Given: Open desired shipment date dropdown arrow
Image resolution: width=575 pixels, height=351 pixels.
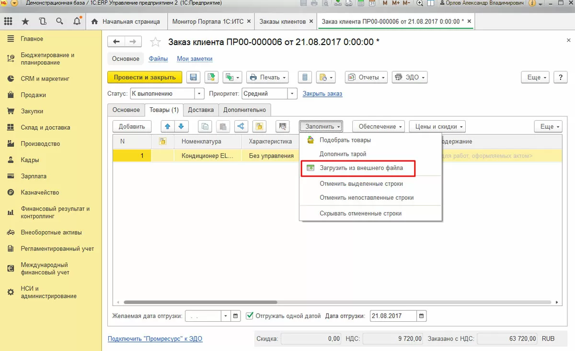Looking at the screenshot, I should point(226,316).
